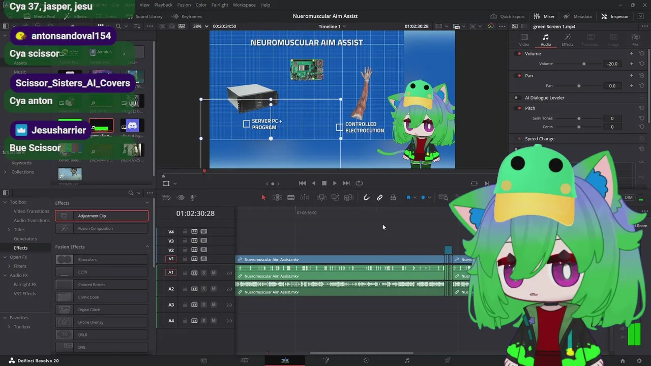
Task: Collapse the Toolbox tree node
Action: 5,202
